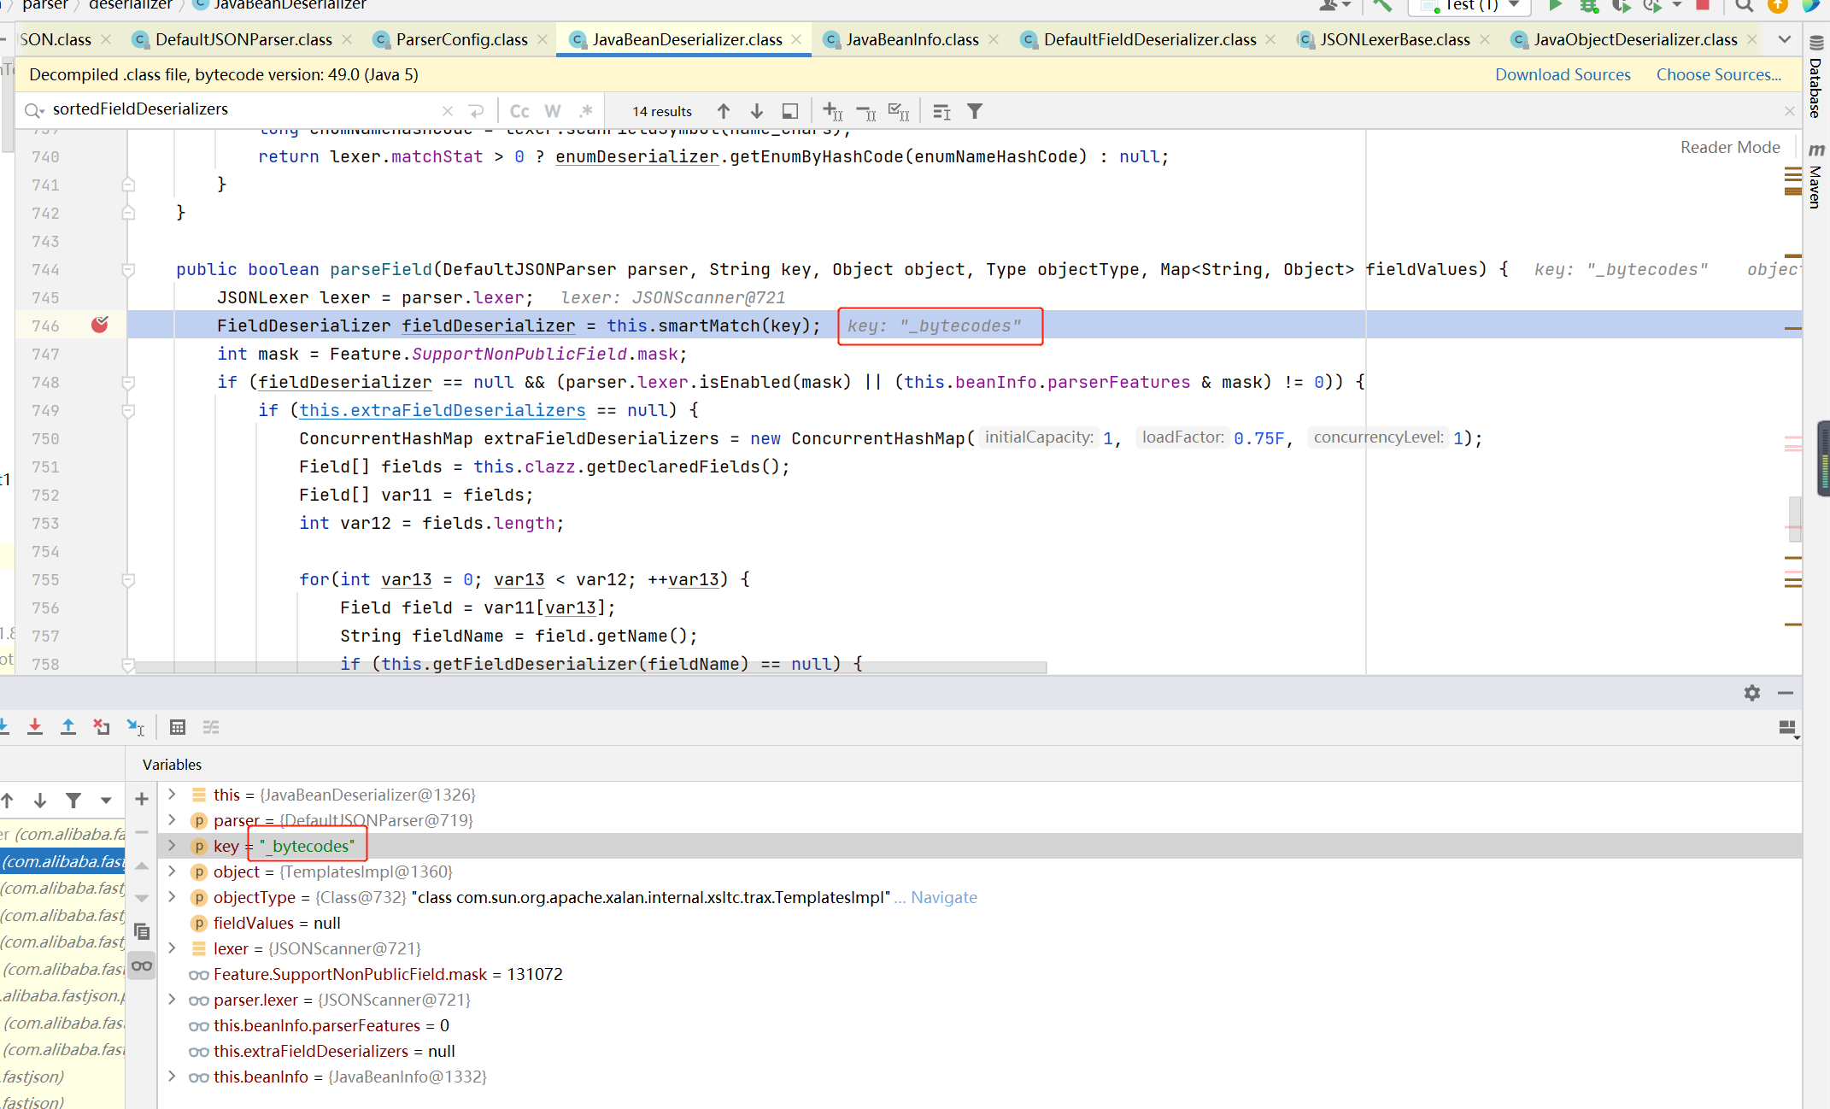Add new watch with plus icon
This screenshot has height=1109, width=1830.
pyautogui.click(x=142, y=800)
